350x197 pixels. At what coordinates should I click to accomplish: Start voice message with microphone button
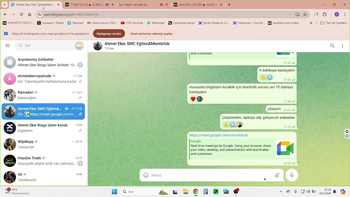(292, 175)
